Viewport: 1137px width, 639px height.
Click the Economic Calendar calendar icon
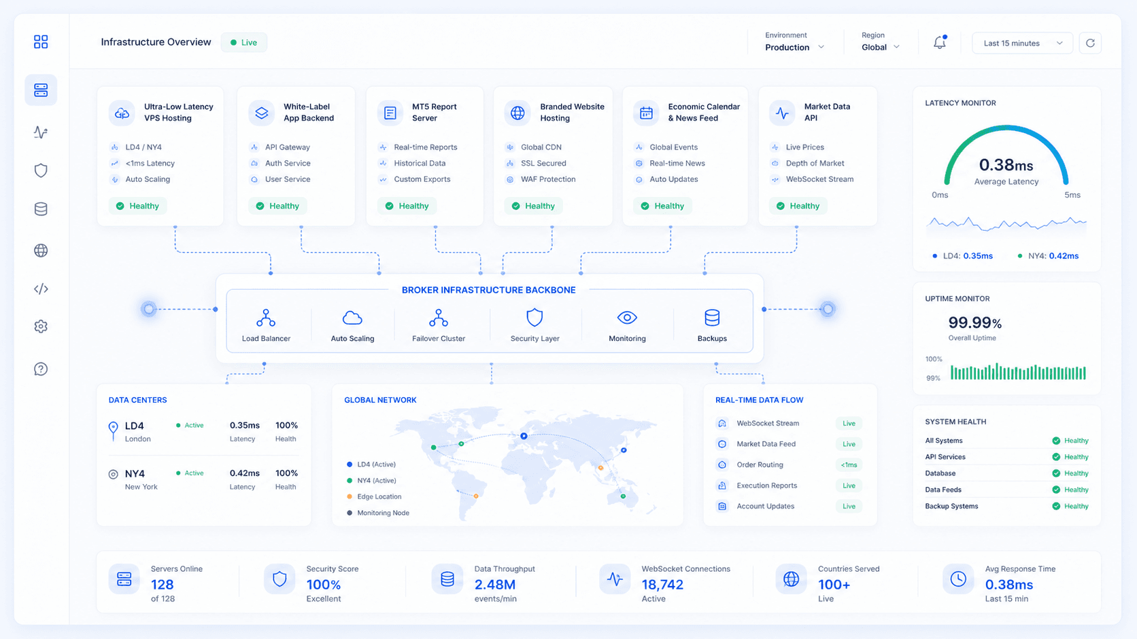click(646, 113)
